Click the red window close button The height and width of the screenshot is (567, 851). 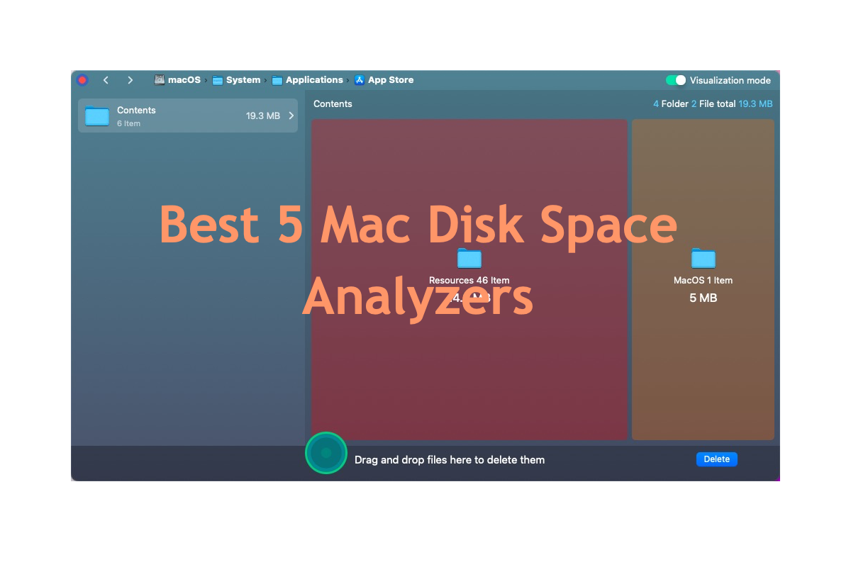[x=82, y=80]
